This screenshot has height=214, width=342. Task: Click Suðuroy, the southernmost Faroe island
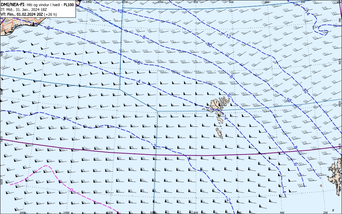[220, 133]
